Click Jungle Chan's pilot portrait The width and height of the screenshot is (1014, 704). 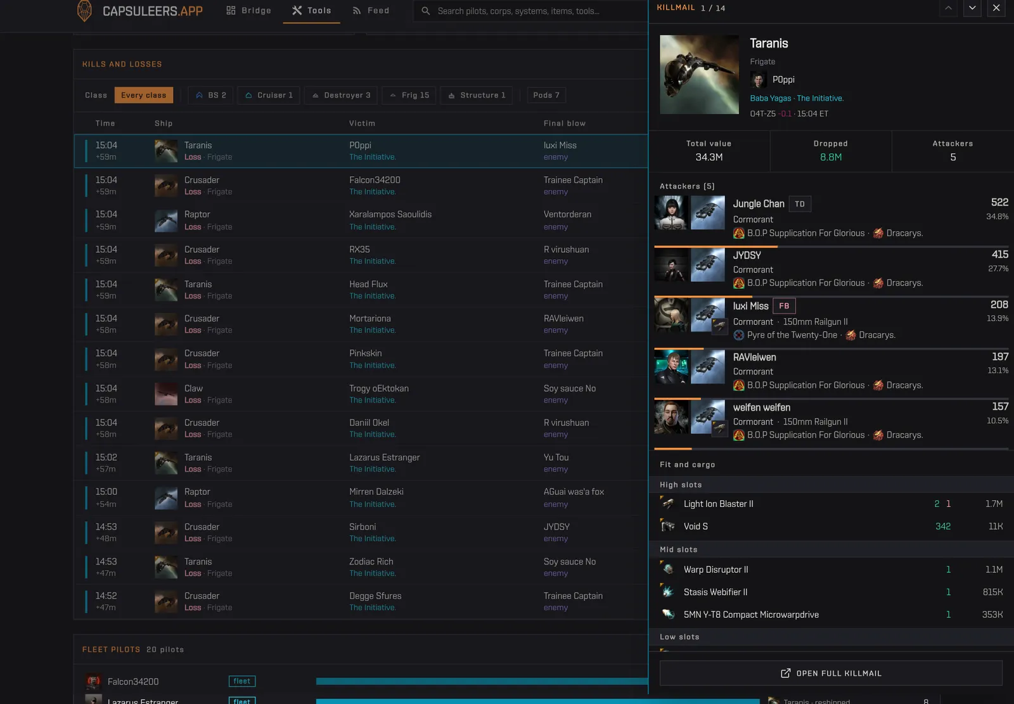[671, 212]
